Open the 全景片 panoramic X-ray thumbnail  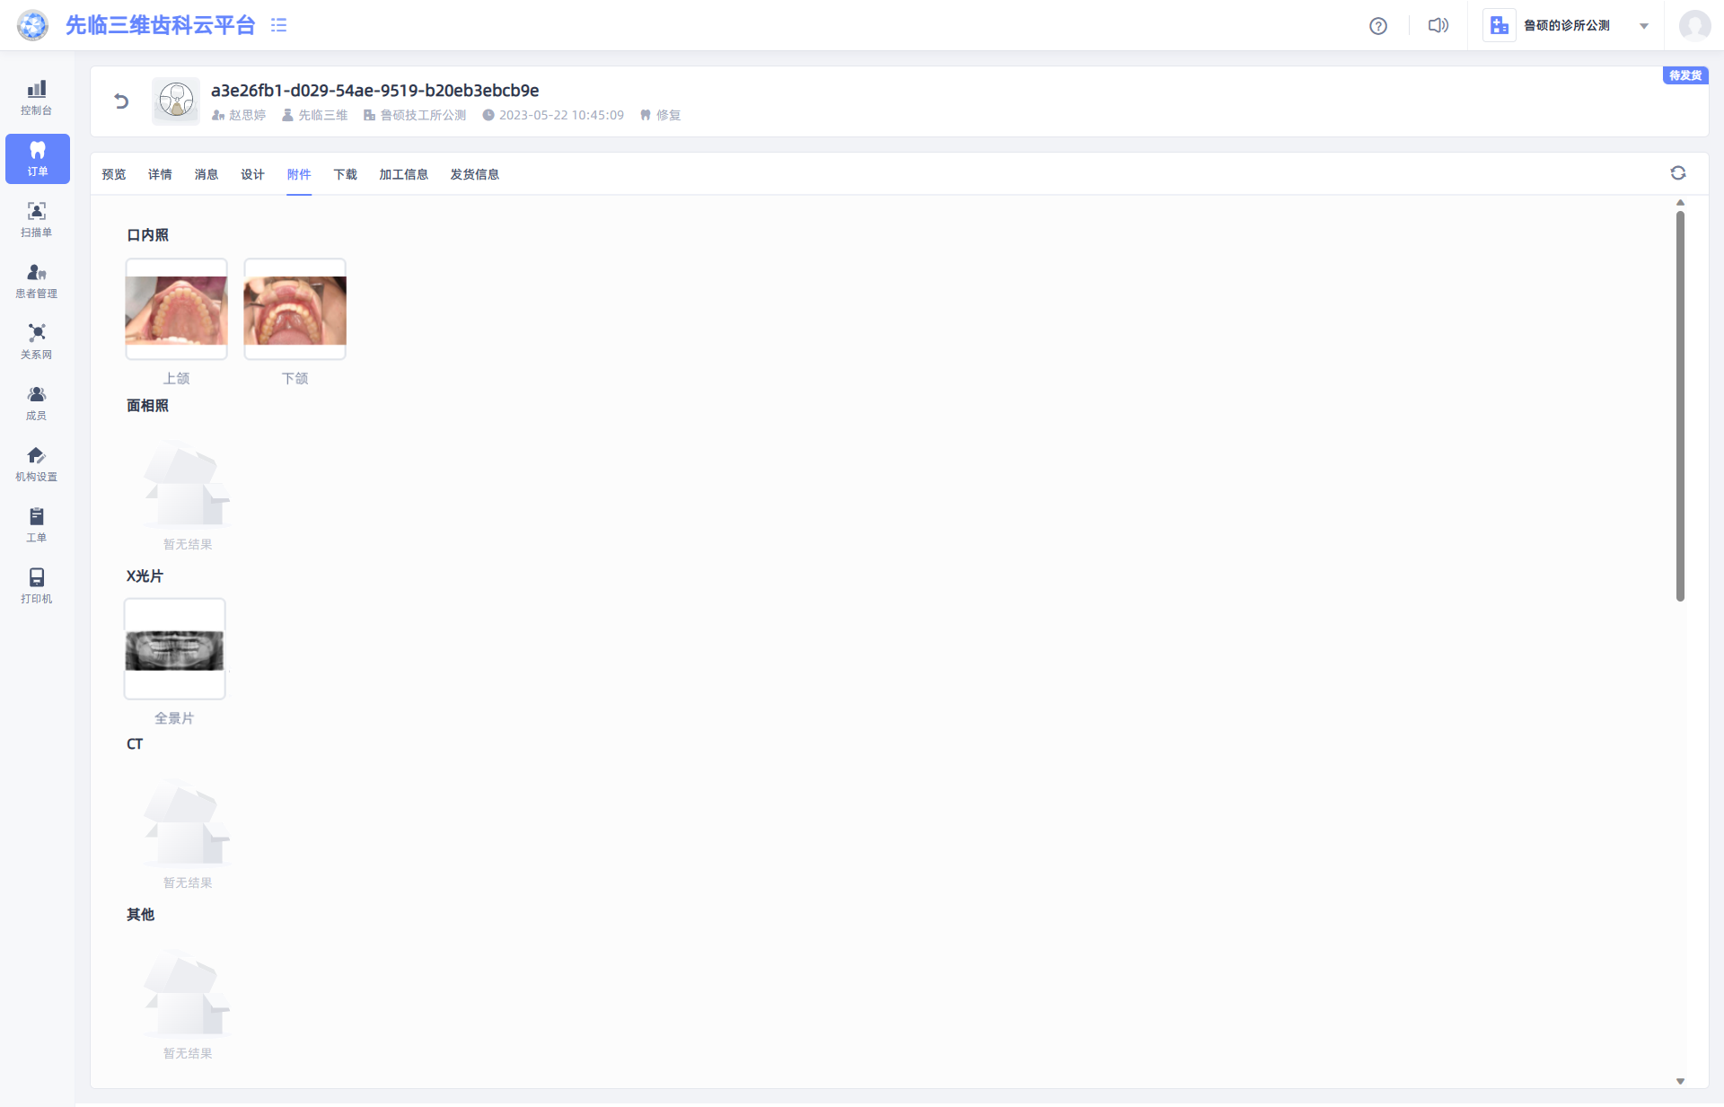pyautogui.click(x=174, y=649)
